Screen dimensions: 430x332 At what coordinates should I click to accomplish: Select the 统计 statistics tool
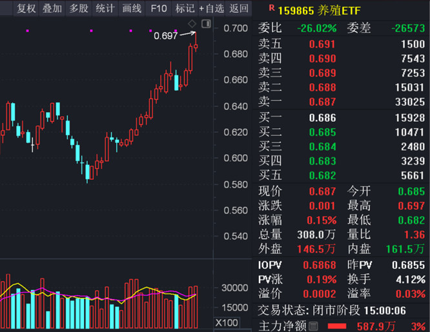tap(105, 8)
